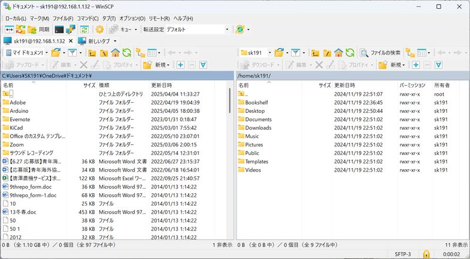The image size is (470, 259).
Task: Go to local root directory icon
Action: tap(104, 53)
